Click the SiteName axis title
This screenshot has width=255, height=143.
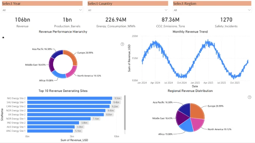pyautogui.click(x=2, y=115)
